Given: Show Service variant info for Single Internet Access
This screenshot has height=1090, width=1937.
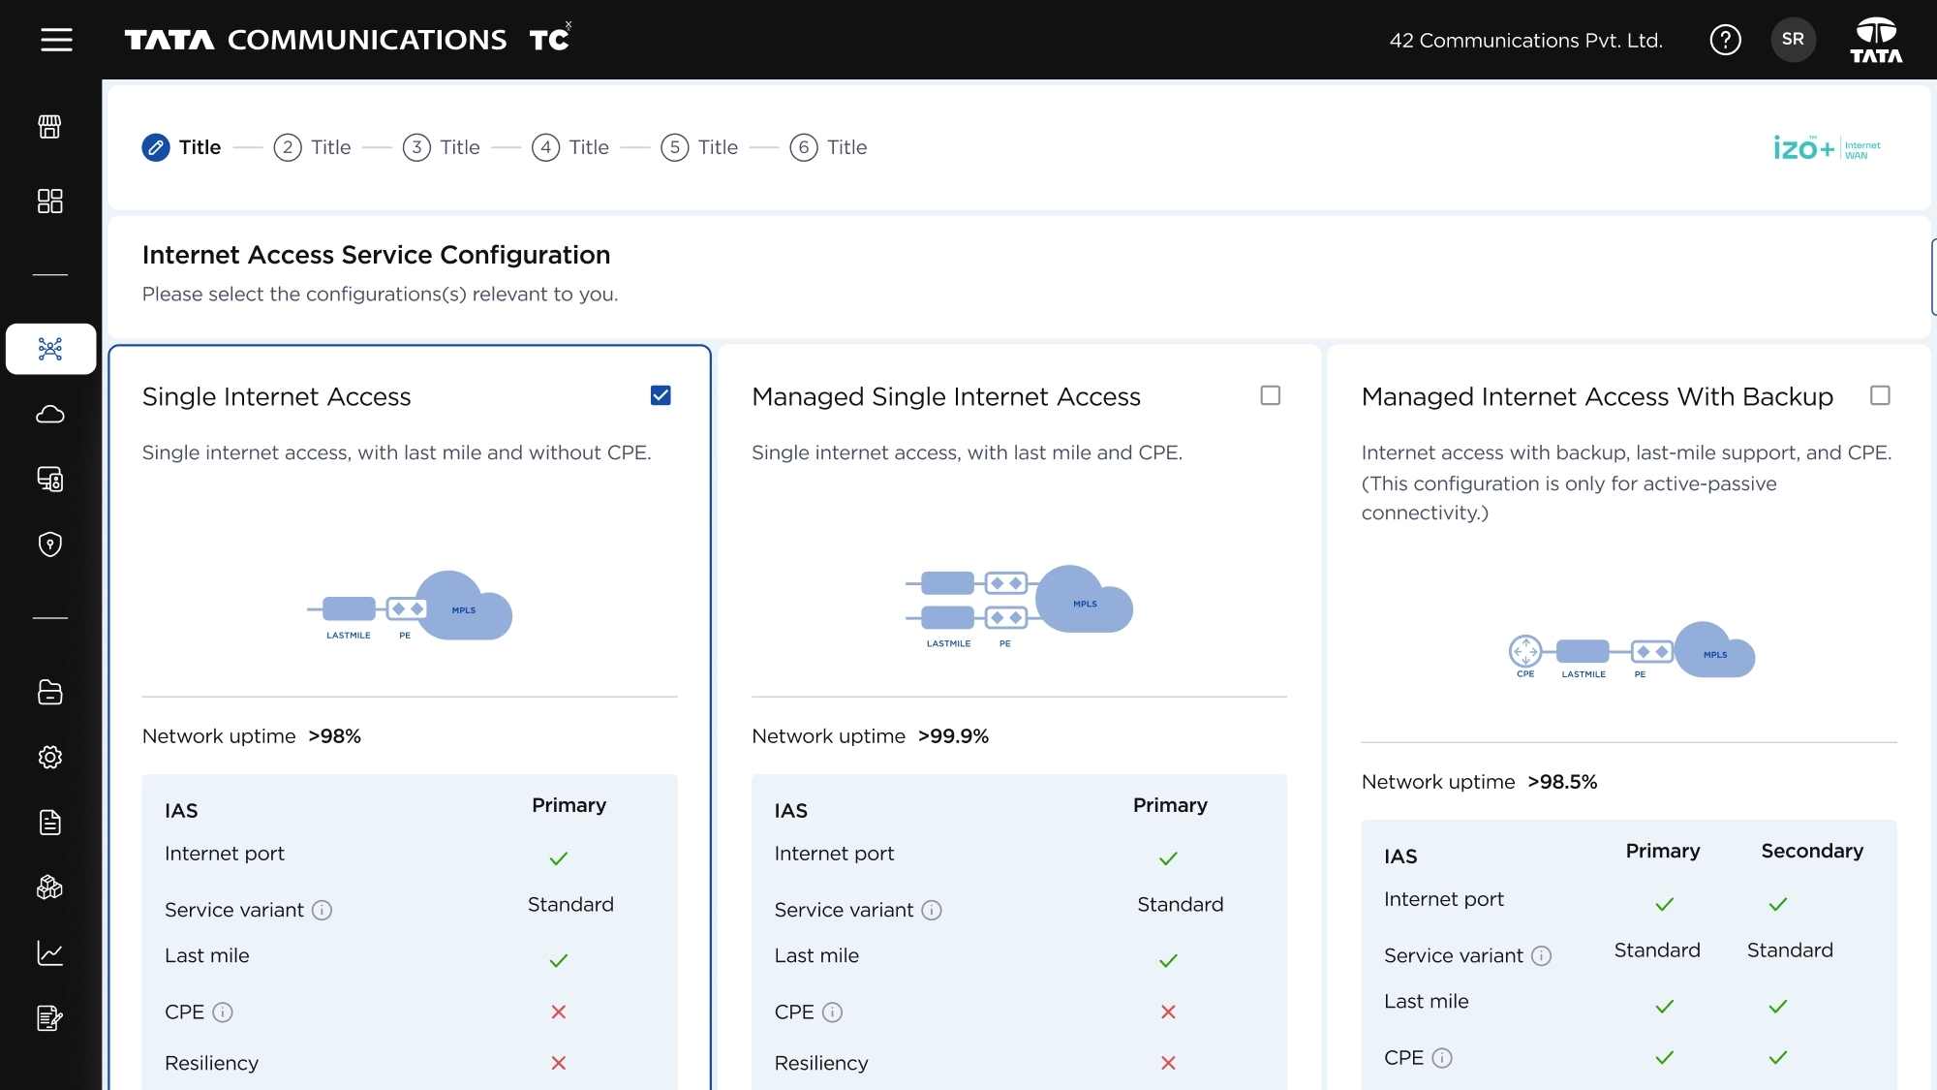Looking at the screenshot, I should [323, 910].
